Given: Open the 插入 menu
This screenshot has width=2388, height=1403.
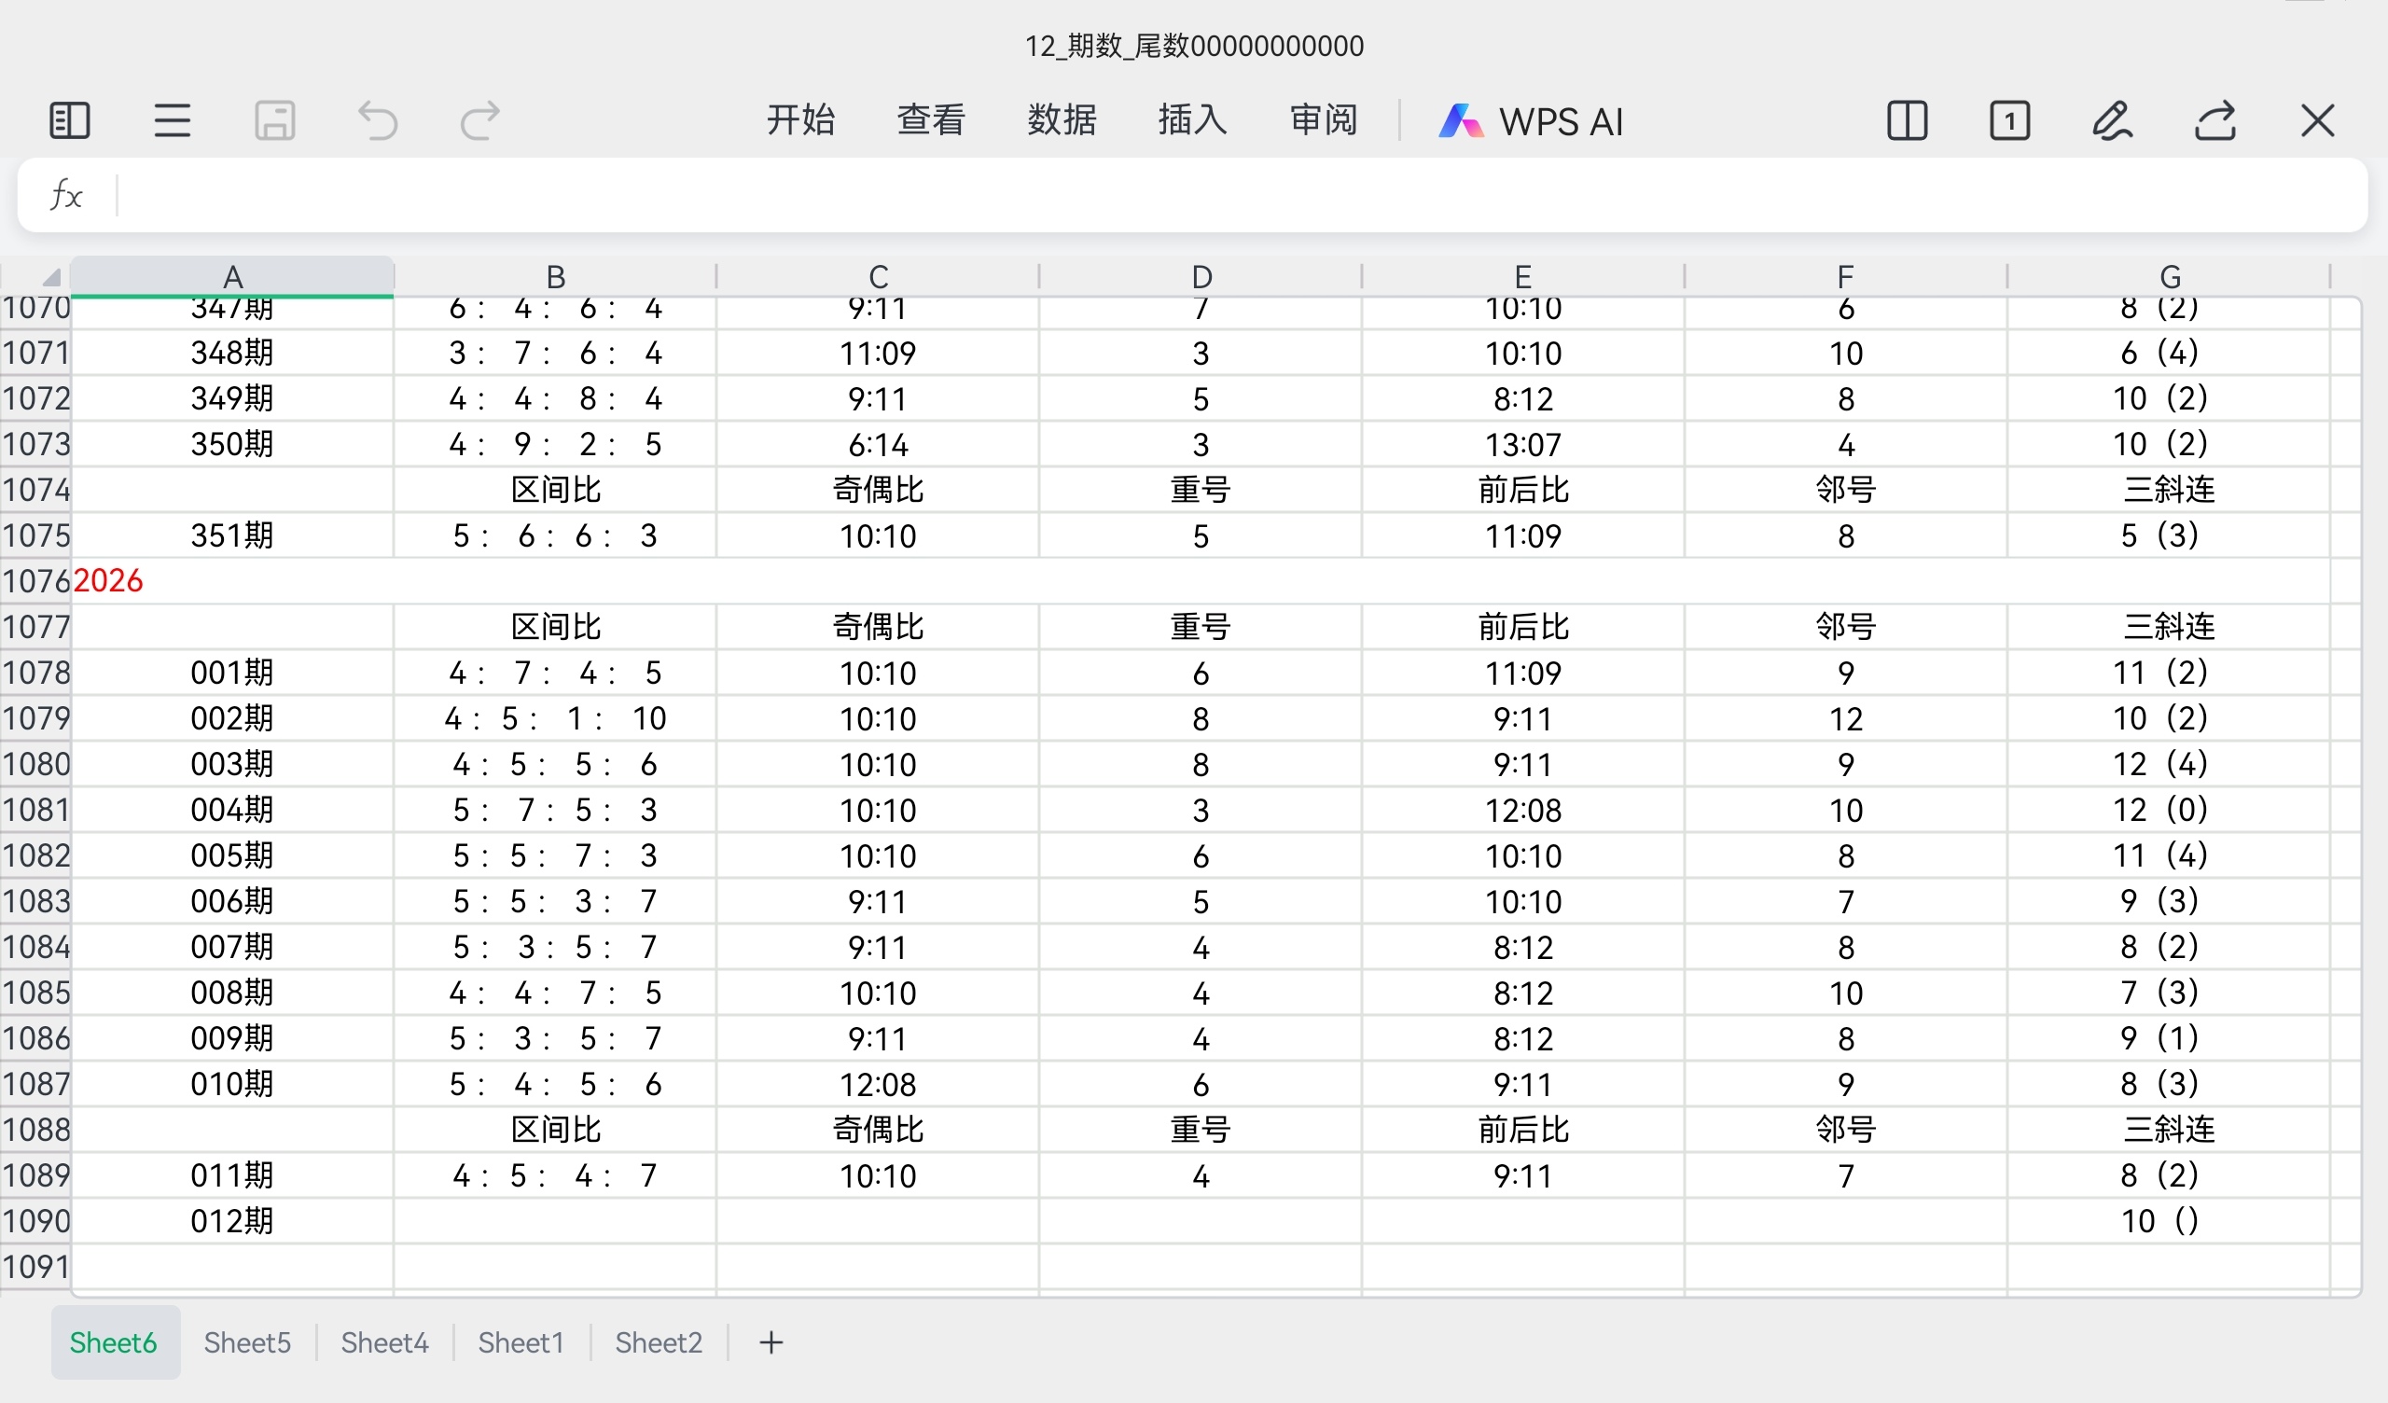Looking at the screenshot, I should click(1192, 120).
